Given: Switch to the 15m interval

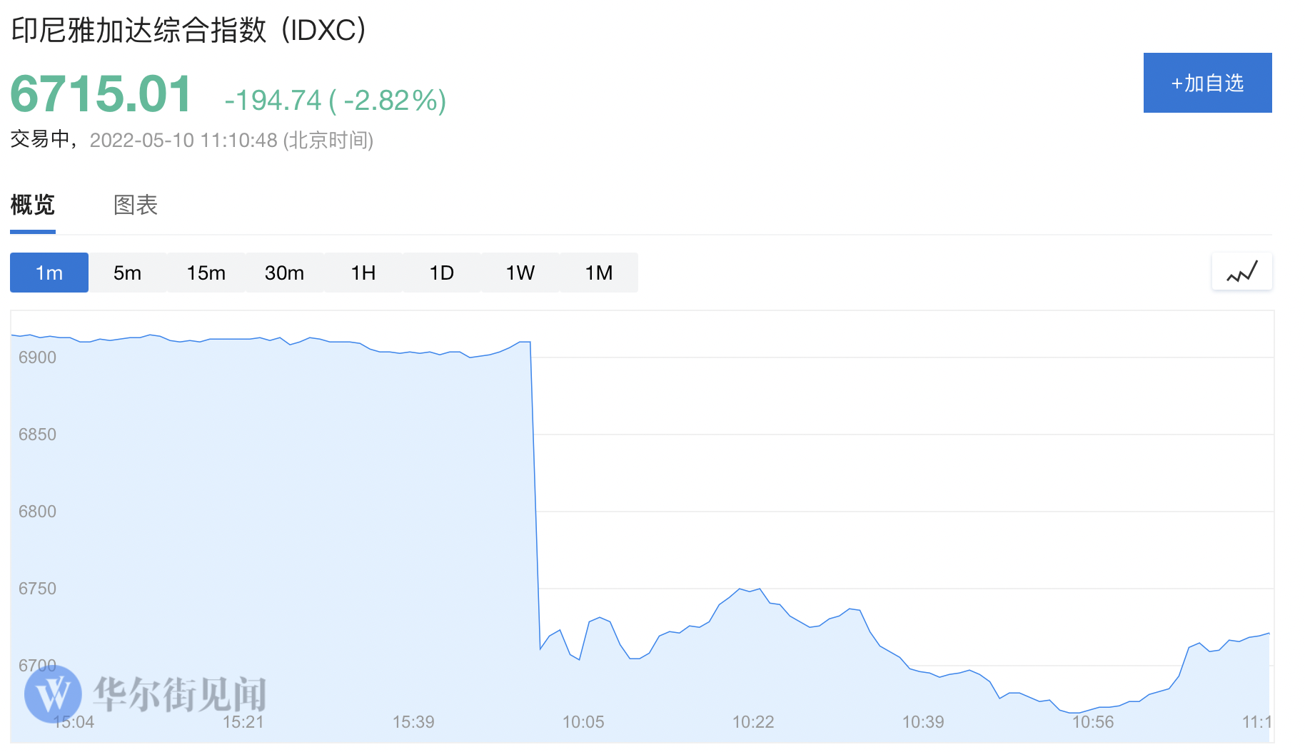Looking at the screenshot, I should (206, 272).
